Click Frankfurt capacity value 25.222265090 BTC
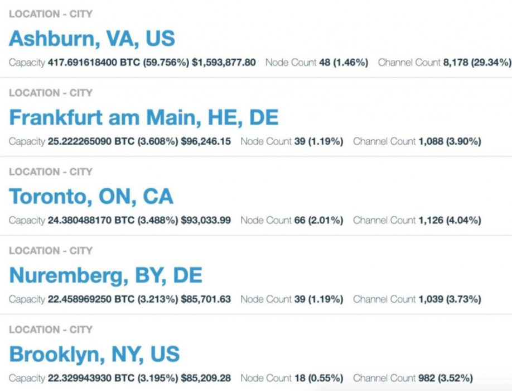This screenshot has width=512, height=391. [87, 141]
